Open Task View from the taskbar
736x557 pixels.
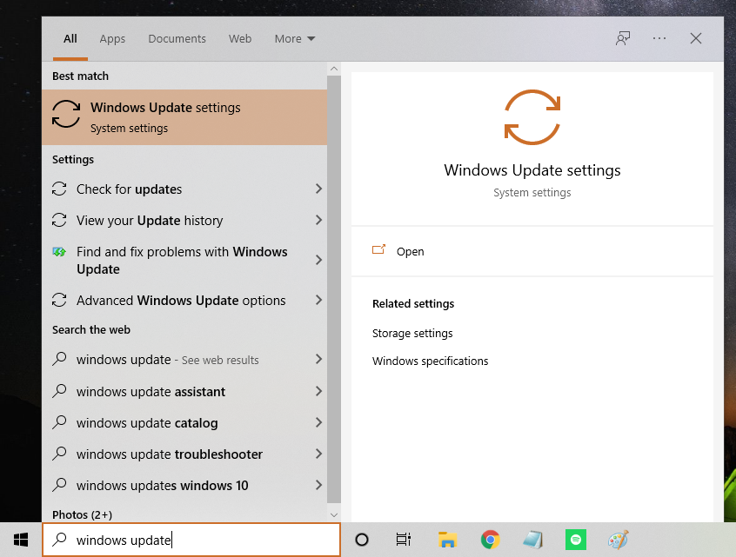point(403,540)
